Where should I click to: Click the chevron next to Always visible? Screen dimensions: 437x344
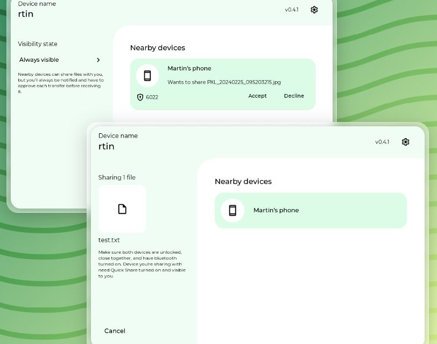(98, 60)
